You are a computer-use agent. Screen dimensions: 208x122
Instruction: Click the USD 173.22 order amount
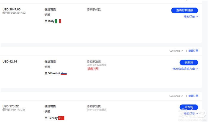click(11, 106)
